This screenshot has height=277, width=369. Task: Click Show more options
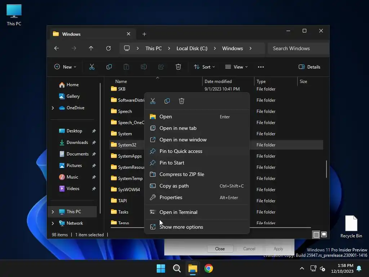tap(197, 227)
